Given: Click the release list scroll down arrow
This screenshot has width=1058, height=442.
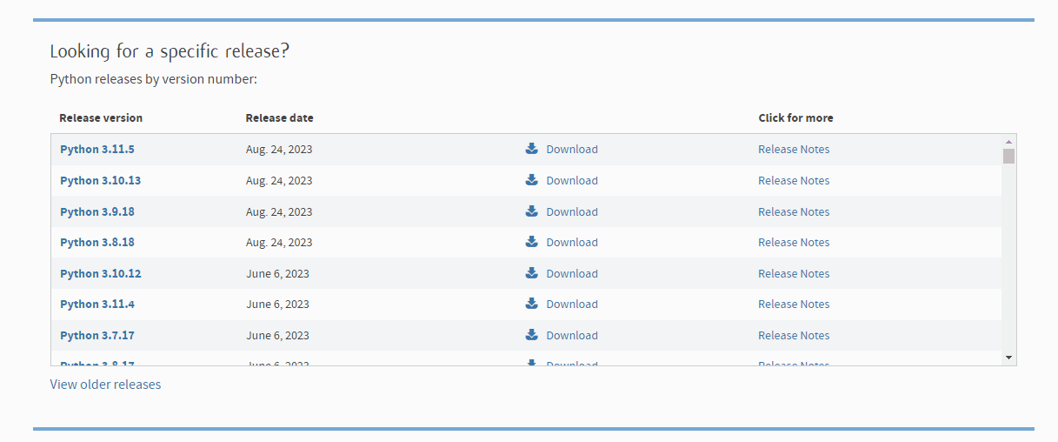Looking at the screenshot, I should pos(1008,358).
